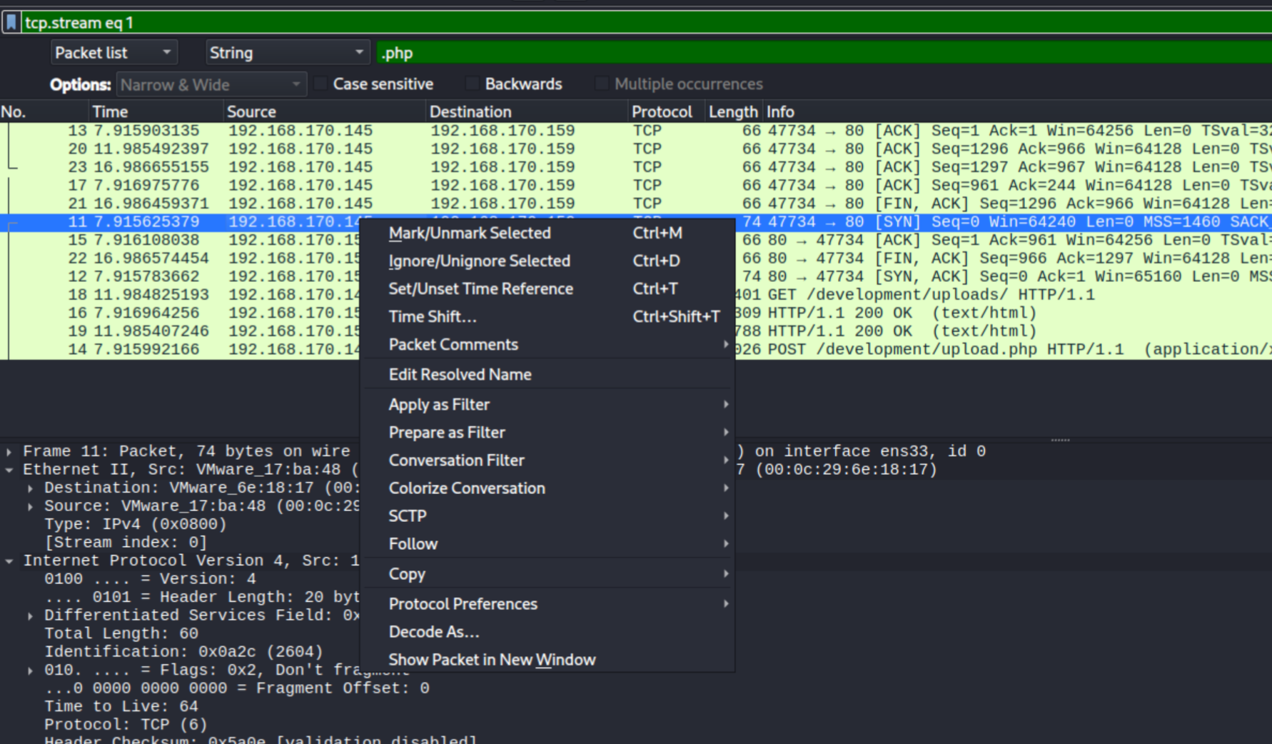Open the Copy submenu
This screenshot has width=1272, height=744.
tap(548, 573)
